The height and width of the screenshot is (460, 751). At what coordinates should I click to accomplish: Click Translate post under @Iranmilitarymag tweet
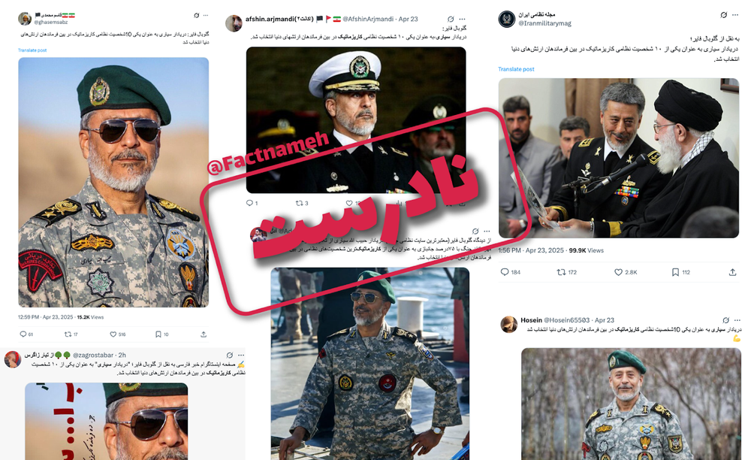click(516, 69)
